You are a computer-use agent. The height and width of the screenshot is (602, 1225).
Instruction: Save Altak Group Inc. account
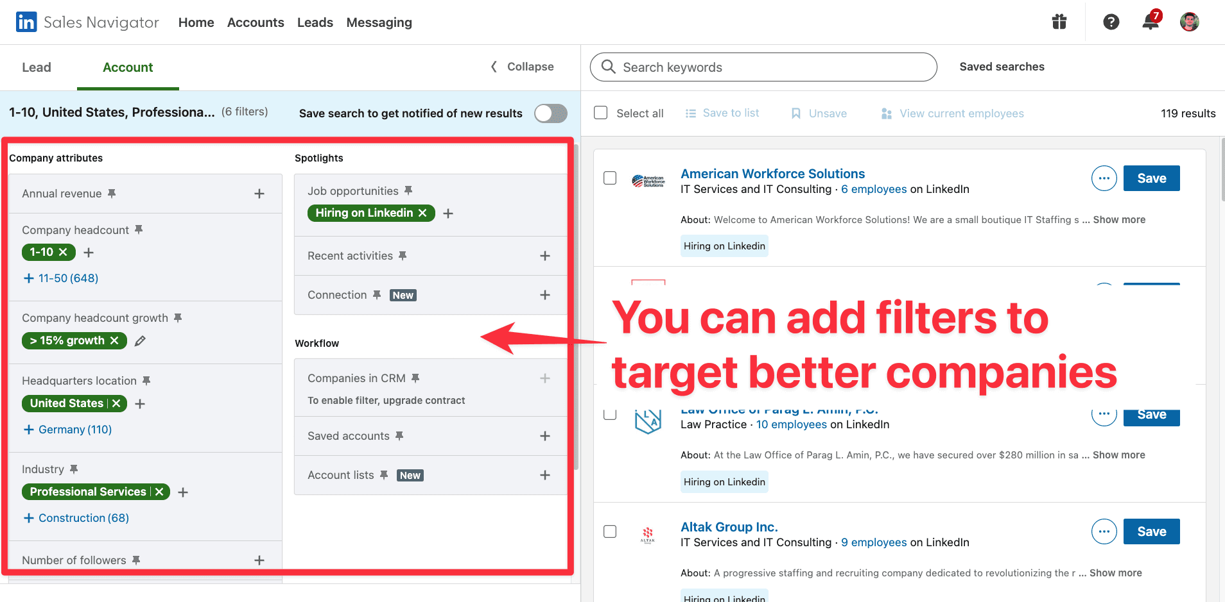[1152, 531]
